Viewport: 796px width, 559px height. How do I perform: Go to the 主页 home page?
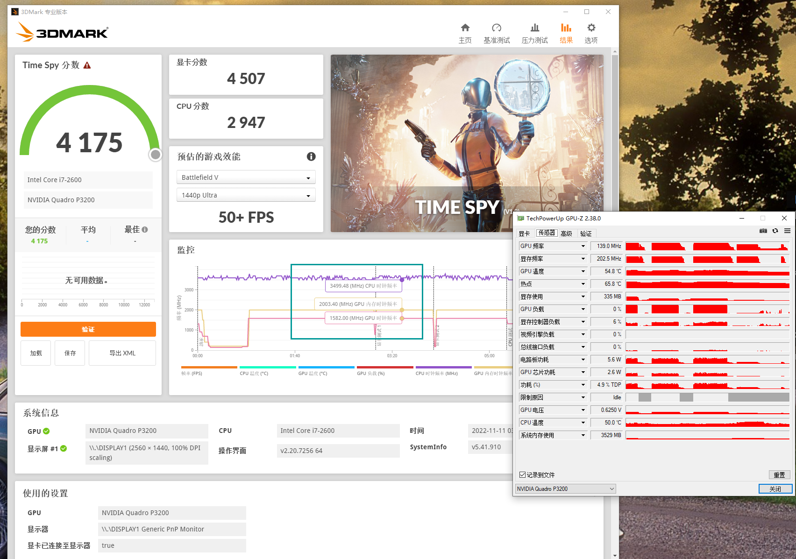[465, 33]
